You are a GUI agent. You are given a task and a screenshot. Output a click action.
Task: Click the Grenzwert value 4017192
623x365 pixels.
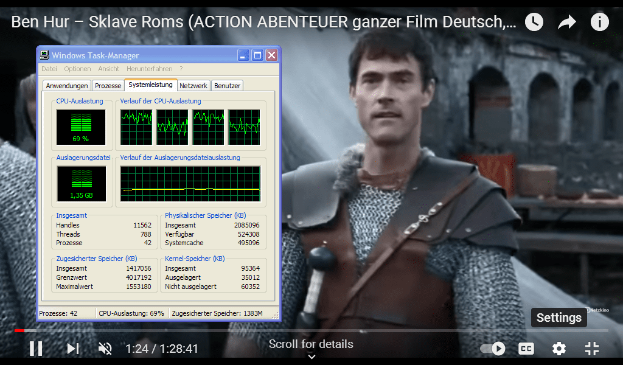tap(139, 277)
